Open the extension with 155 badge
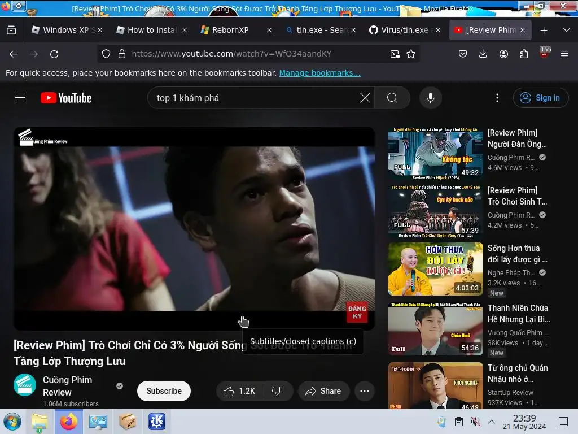This screenshot has height=434, width=578. 545,53
